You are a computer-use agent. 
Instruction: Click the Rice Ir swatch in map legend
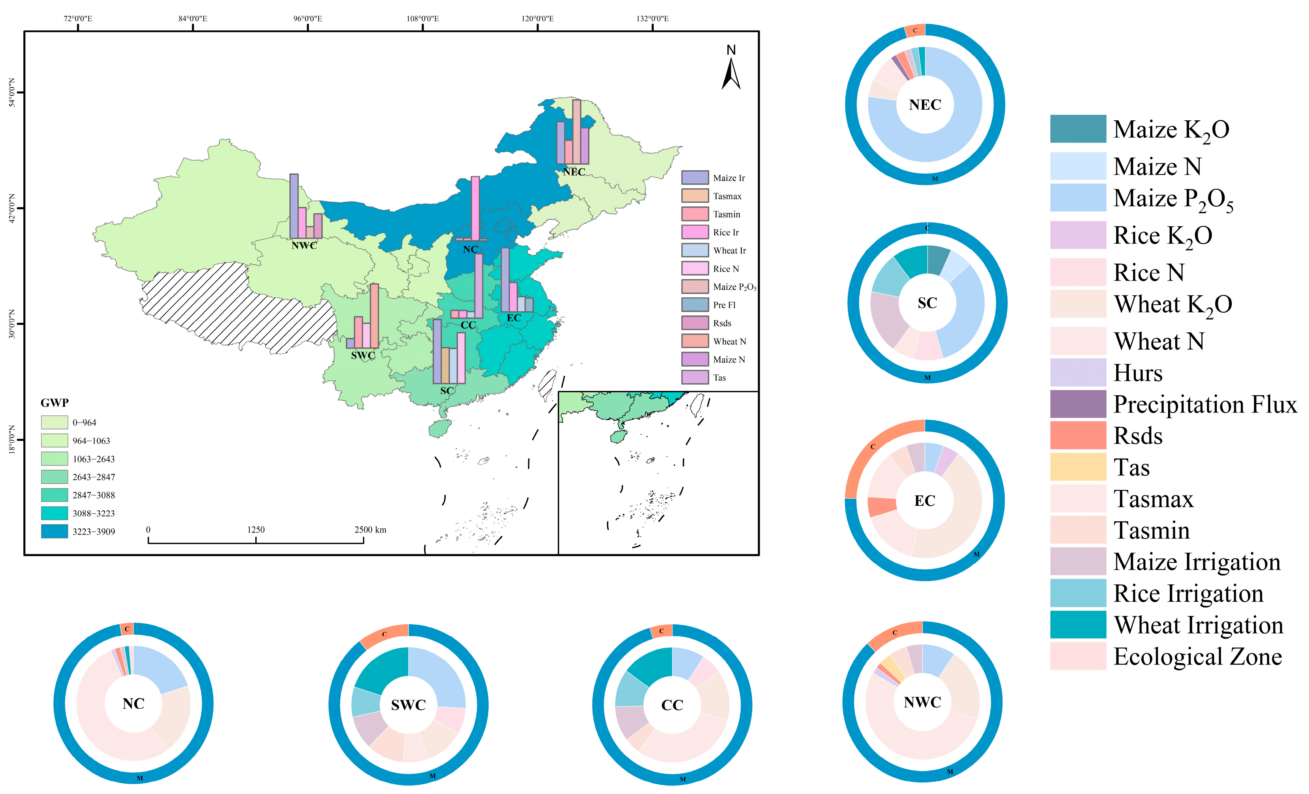(695, 232)
